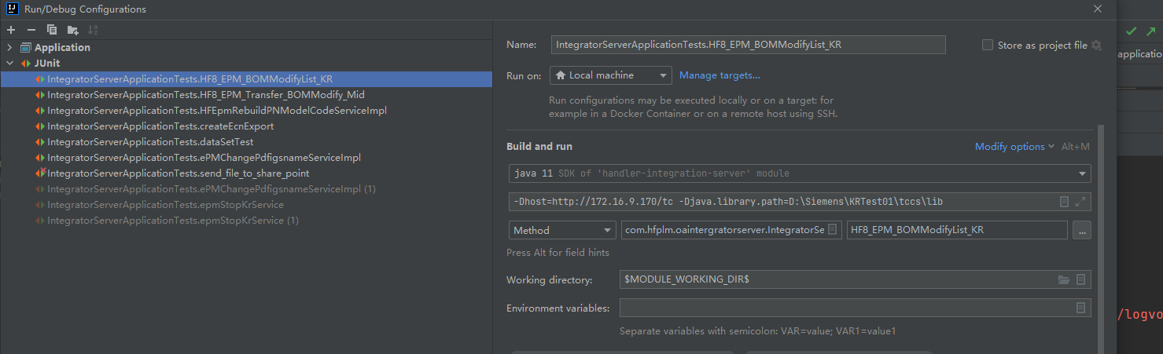Click the Manage targets link
Image resolution: width=1163 pixels, height=354 pixels.
click(720, 75)
